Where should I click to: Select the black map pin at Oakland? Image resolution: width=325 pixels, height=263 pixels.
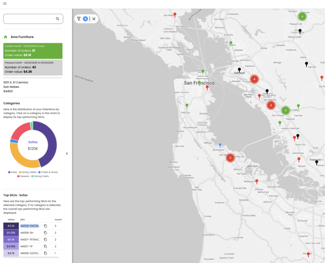pos(239,70)
